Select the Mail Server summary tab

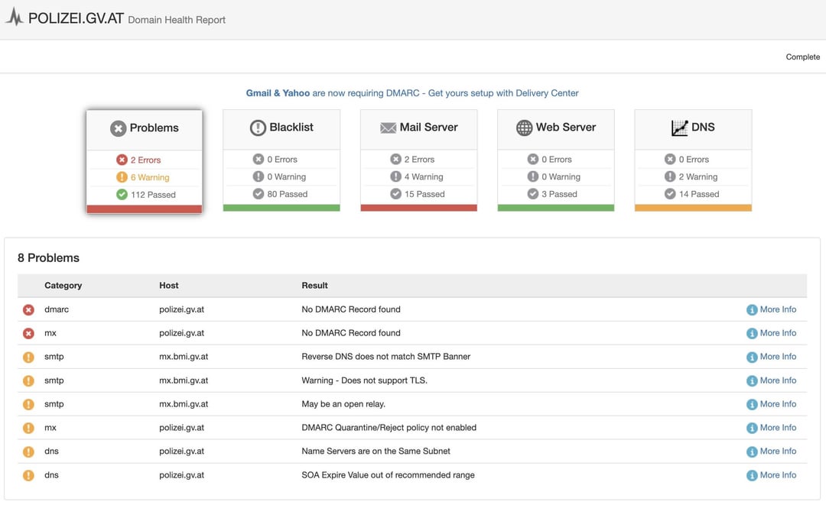click(419, 160)
